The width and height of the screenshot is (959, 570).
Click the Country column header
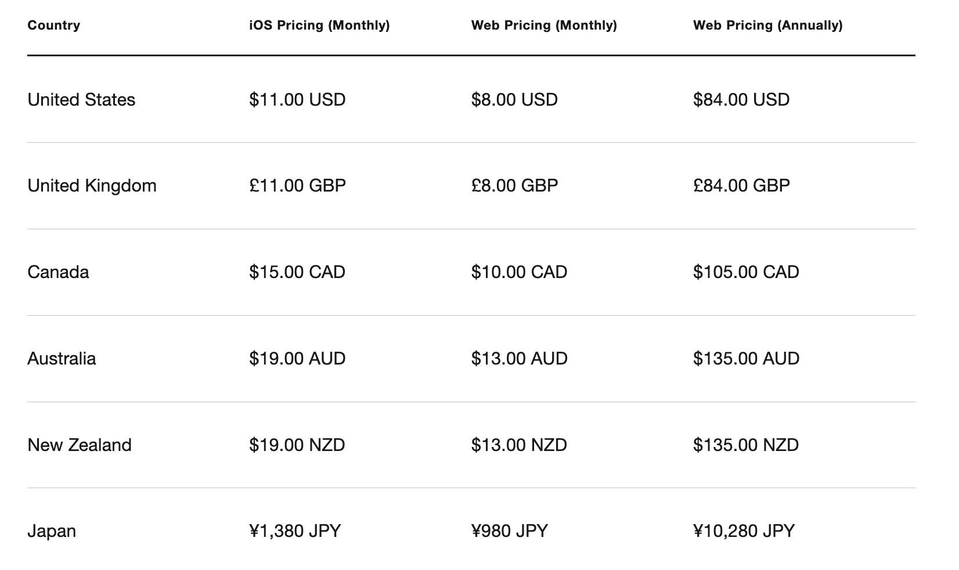(54, 26)
